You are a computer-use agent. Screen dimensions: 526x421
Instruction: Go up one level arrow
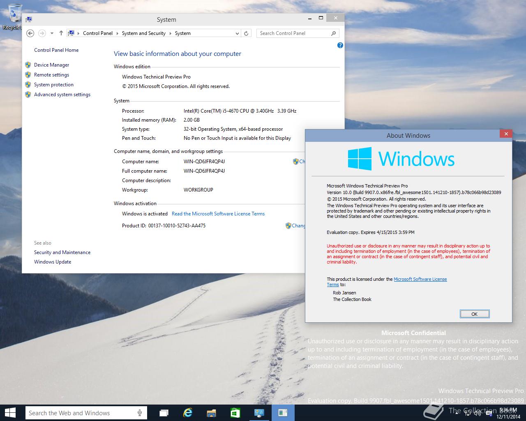61,33
